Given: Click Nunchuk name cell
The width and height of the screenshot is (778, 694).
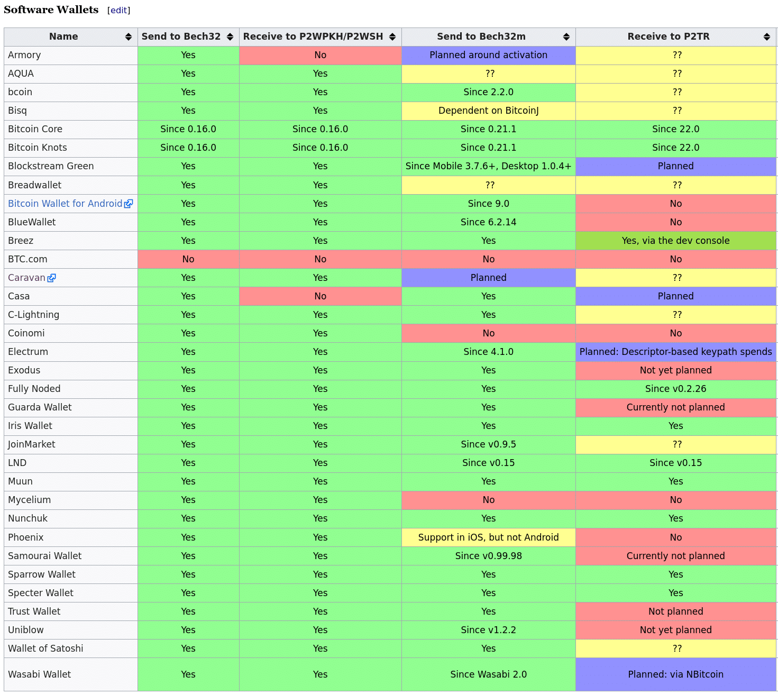Looking at the screenshot, I should pos(71,518).
